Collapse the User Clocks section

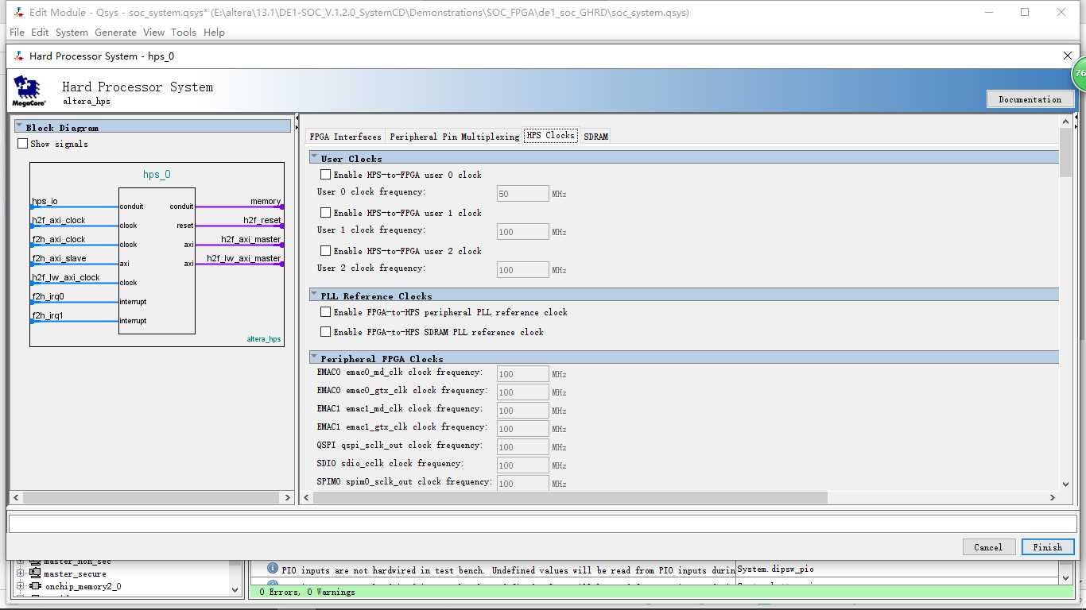[x=315, y=157]
